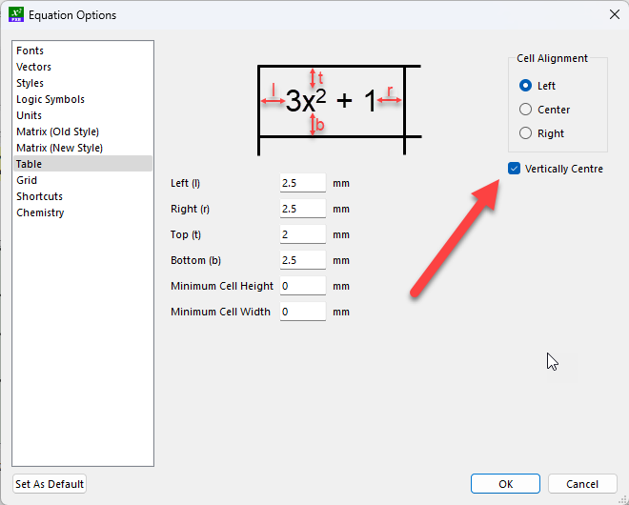629x505 pixels.
Task: Click the Minimum Cell Height field
Action: (x=302, y=286)
